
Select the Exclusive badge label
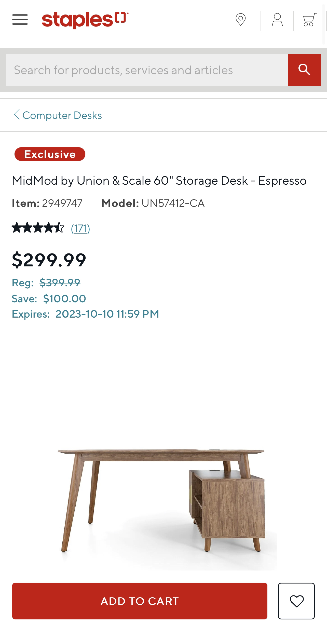(x=49, y=154)
